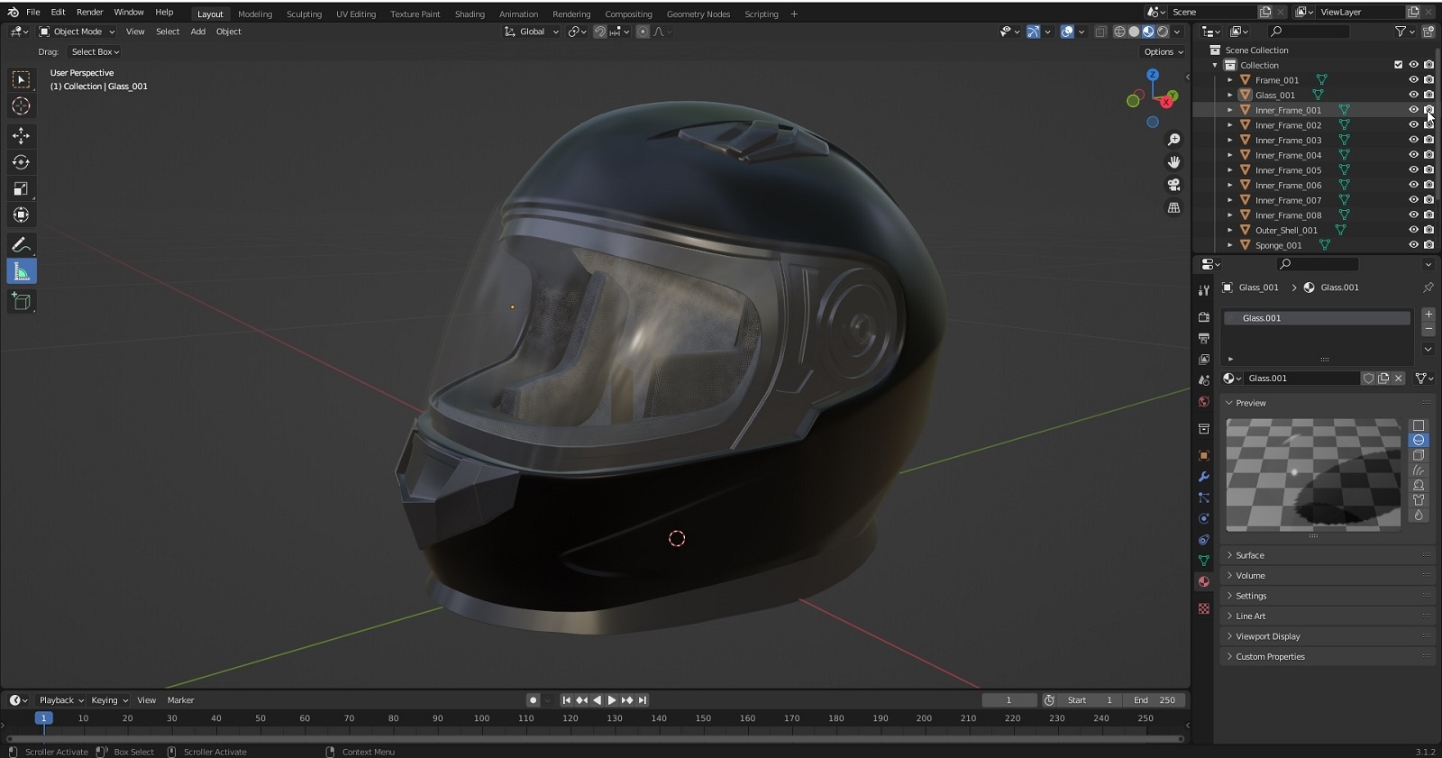Choose the Select Box tool icon
The image size is (1442, 758).
pos(21,80)
